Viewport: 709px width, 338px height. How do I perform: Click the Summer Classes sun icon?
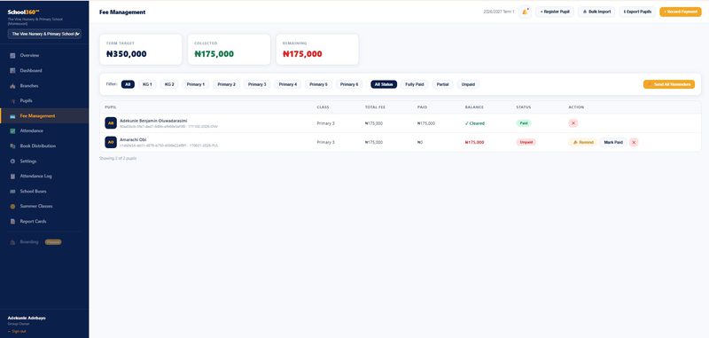point(12,207)
